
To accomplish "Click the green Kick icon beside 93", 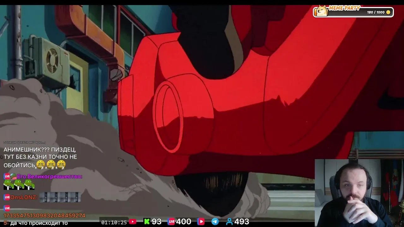I will click(147, 222).
